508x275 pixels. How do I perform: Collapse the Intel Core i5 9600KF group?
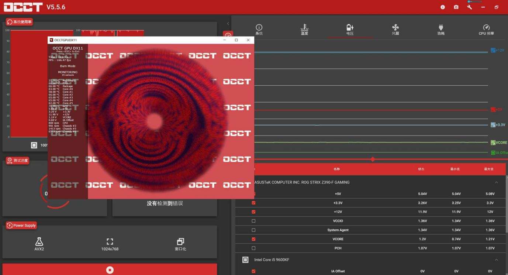click(x=496, y=260)
